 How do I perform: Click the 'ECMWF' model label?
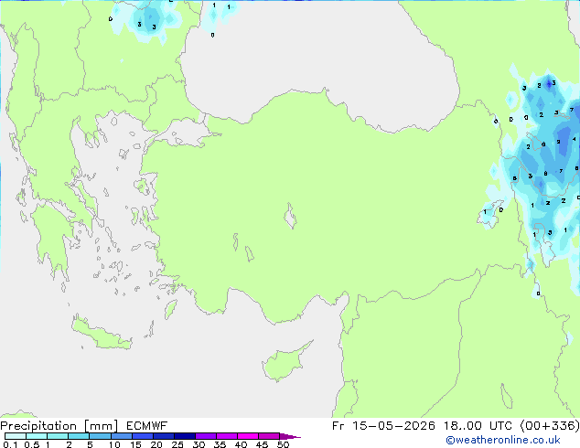146,426
